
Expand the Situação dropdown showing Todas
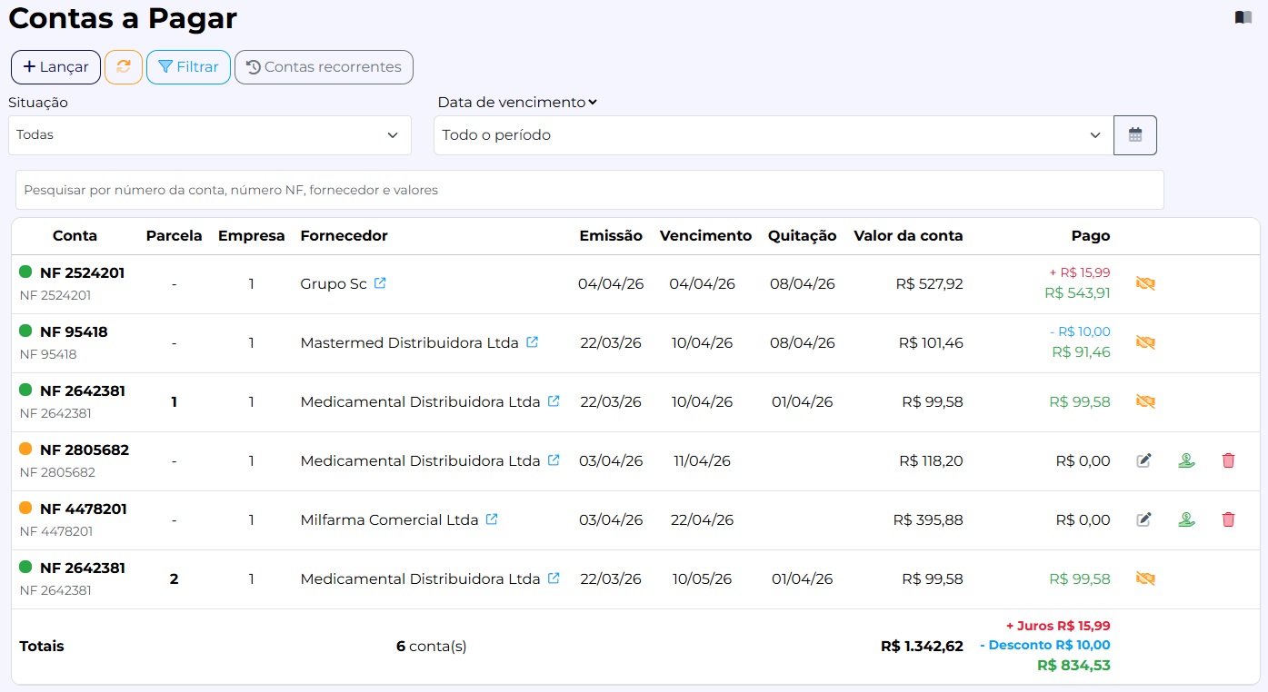click(x=210, y=135)
